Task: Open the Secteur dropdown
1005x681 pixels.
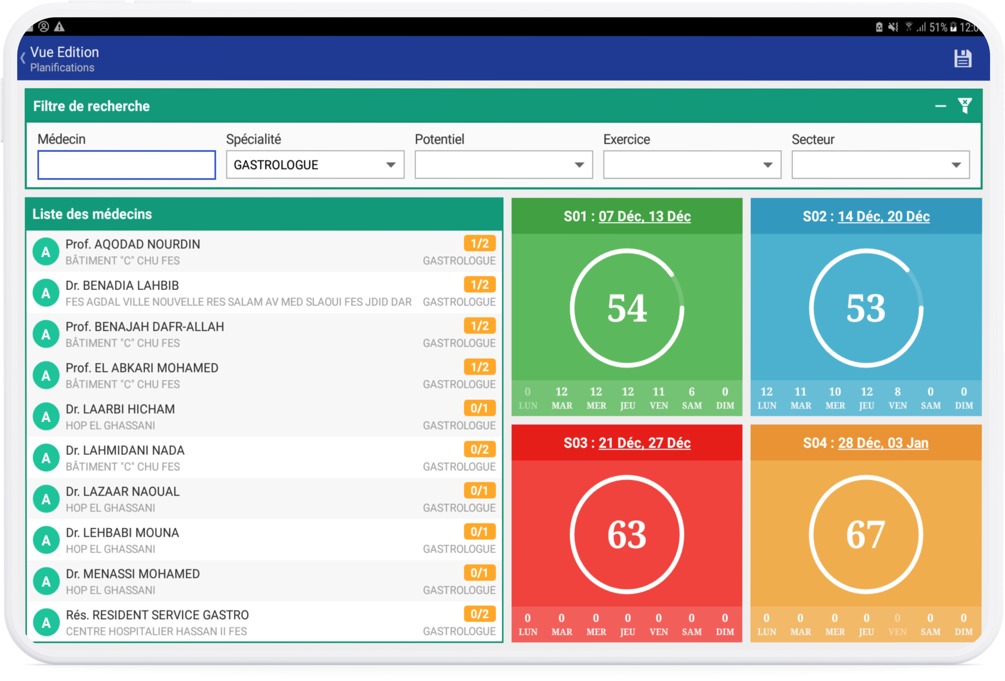Action: coord(880,165)
